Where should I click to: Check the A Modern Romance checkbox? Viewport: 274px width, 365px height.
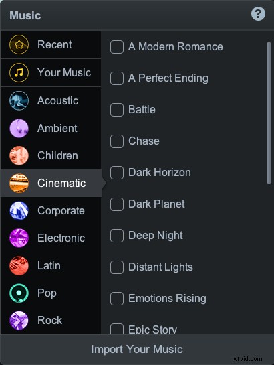pos(117,47)
